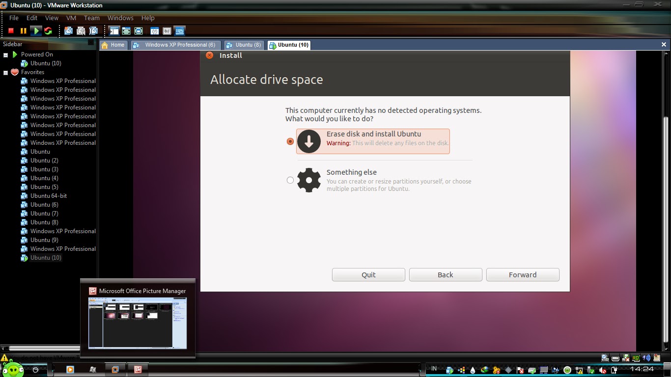
Task: Collapse the Powered On tree group
Action: (6, 55)
